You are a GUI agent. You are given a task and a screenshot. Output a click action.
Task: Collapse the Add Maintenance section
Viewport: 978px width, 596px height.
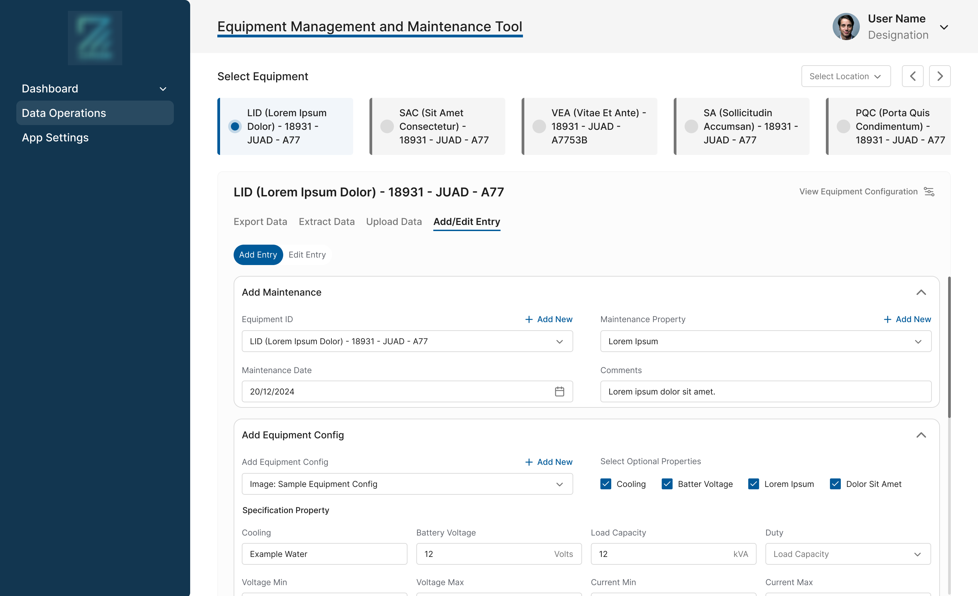coord(921,293)
